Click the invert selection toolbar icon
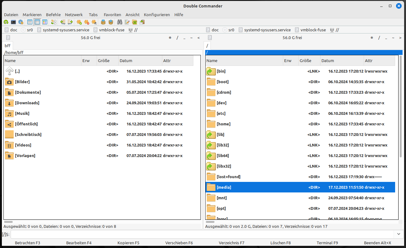This screenshot has width=406, height=248. (94, 22)
